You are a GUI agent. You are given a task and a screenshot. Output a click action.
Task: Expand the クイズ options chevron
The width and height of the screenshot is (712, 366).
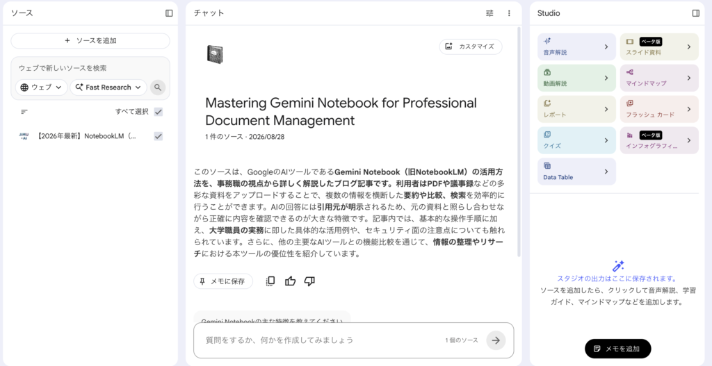[606, 140]
